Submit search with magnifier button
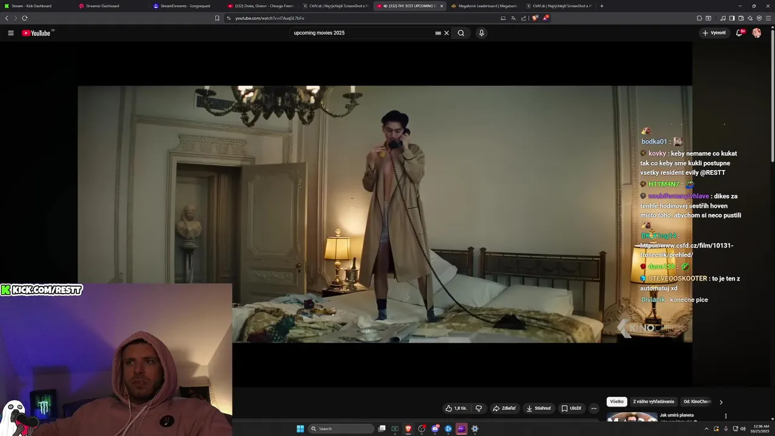 click(461, 33)
